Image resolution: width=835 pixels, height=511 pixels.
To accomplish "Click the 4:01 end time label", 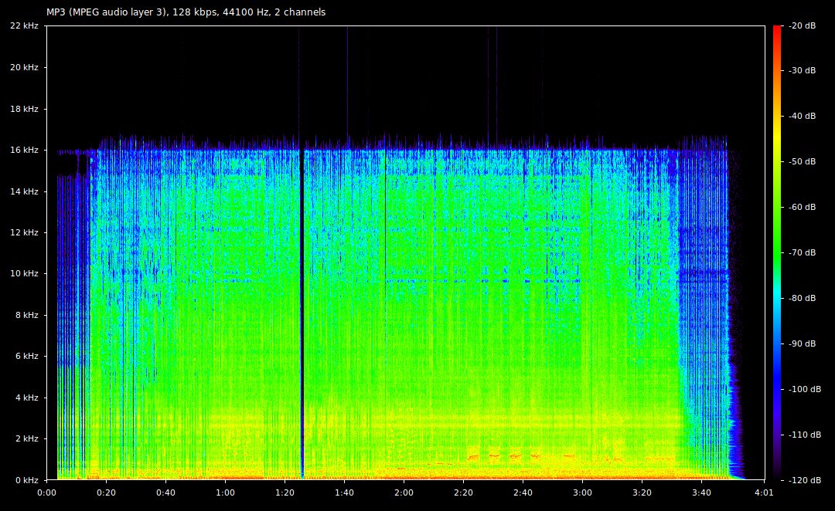I will tap(764, 492).
